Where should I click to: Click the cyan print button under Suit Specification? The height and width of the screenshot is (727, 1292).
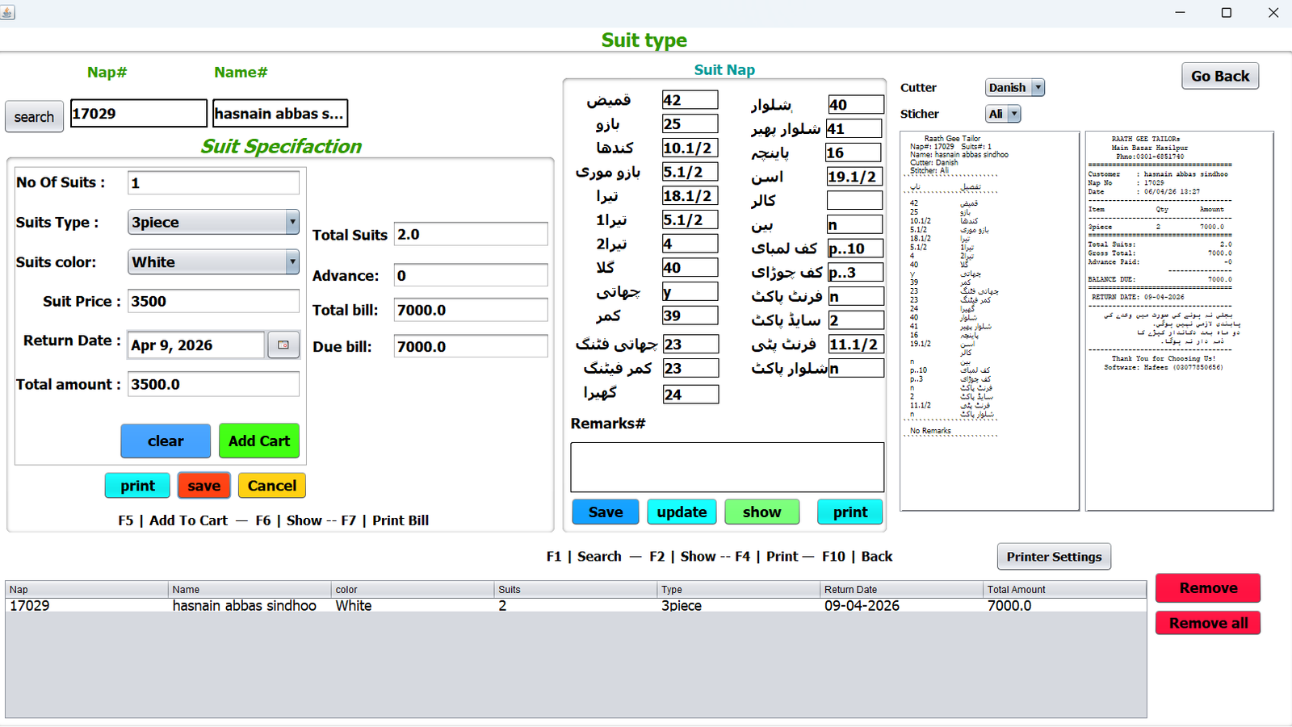137,486
